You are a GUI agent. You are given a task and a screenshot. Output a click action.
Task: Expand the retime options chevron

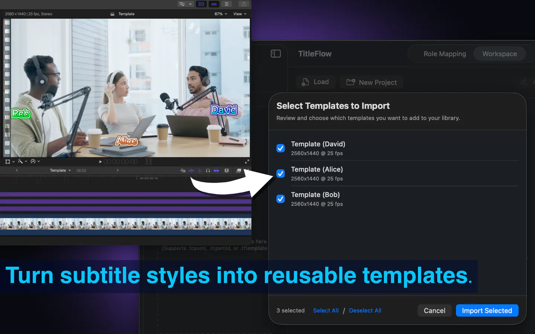pos(39,161)
